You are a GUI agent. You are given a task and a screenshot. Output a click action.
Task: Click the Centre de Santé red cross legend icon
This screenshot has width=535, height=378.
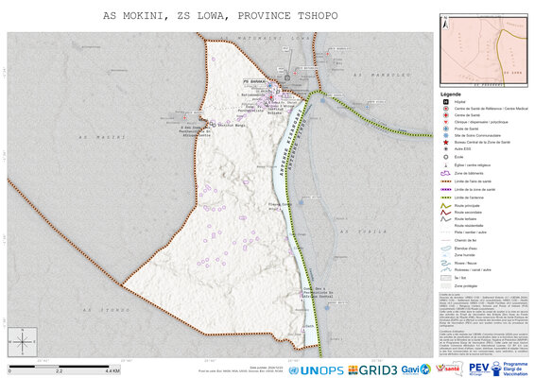tap(445, 115)
